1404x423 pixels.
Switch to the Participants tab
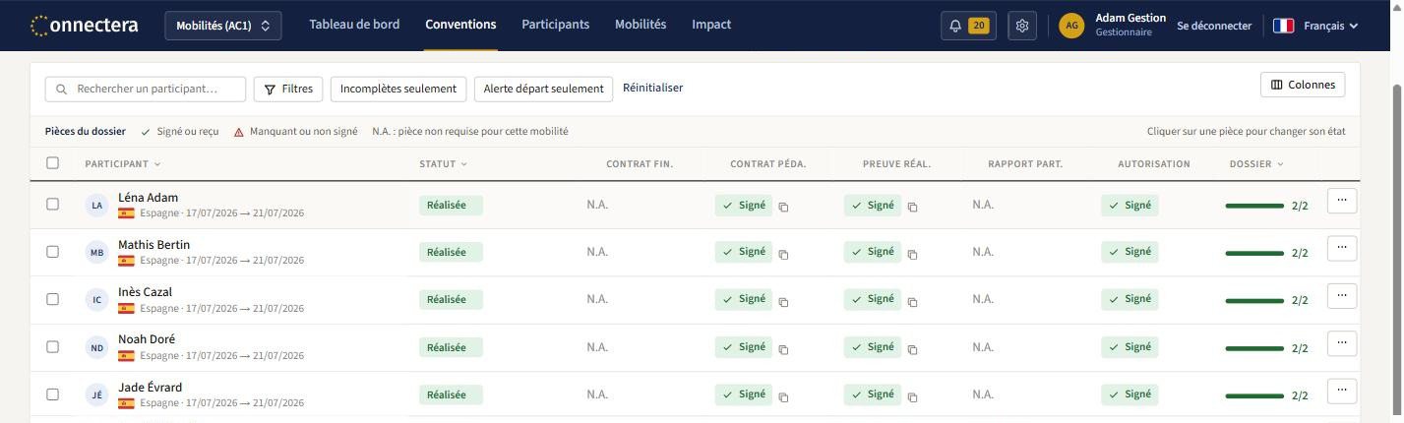click(x=555, y=25)
